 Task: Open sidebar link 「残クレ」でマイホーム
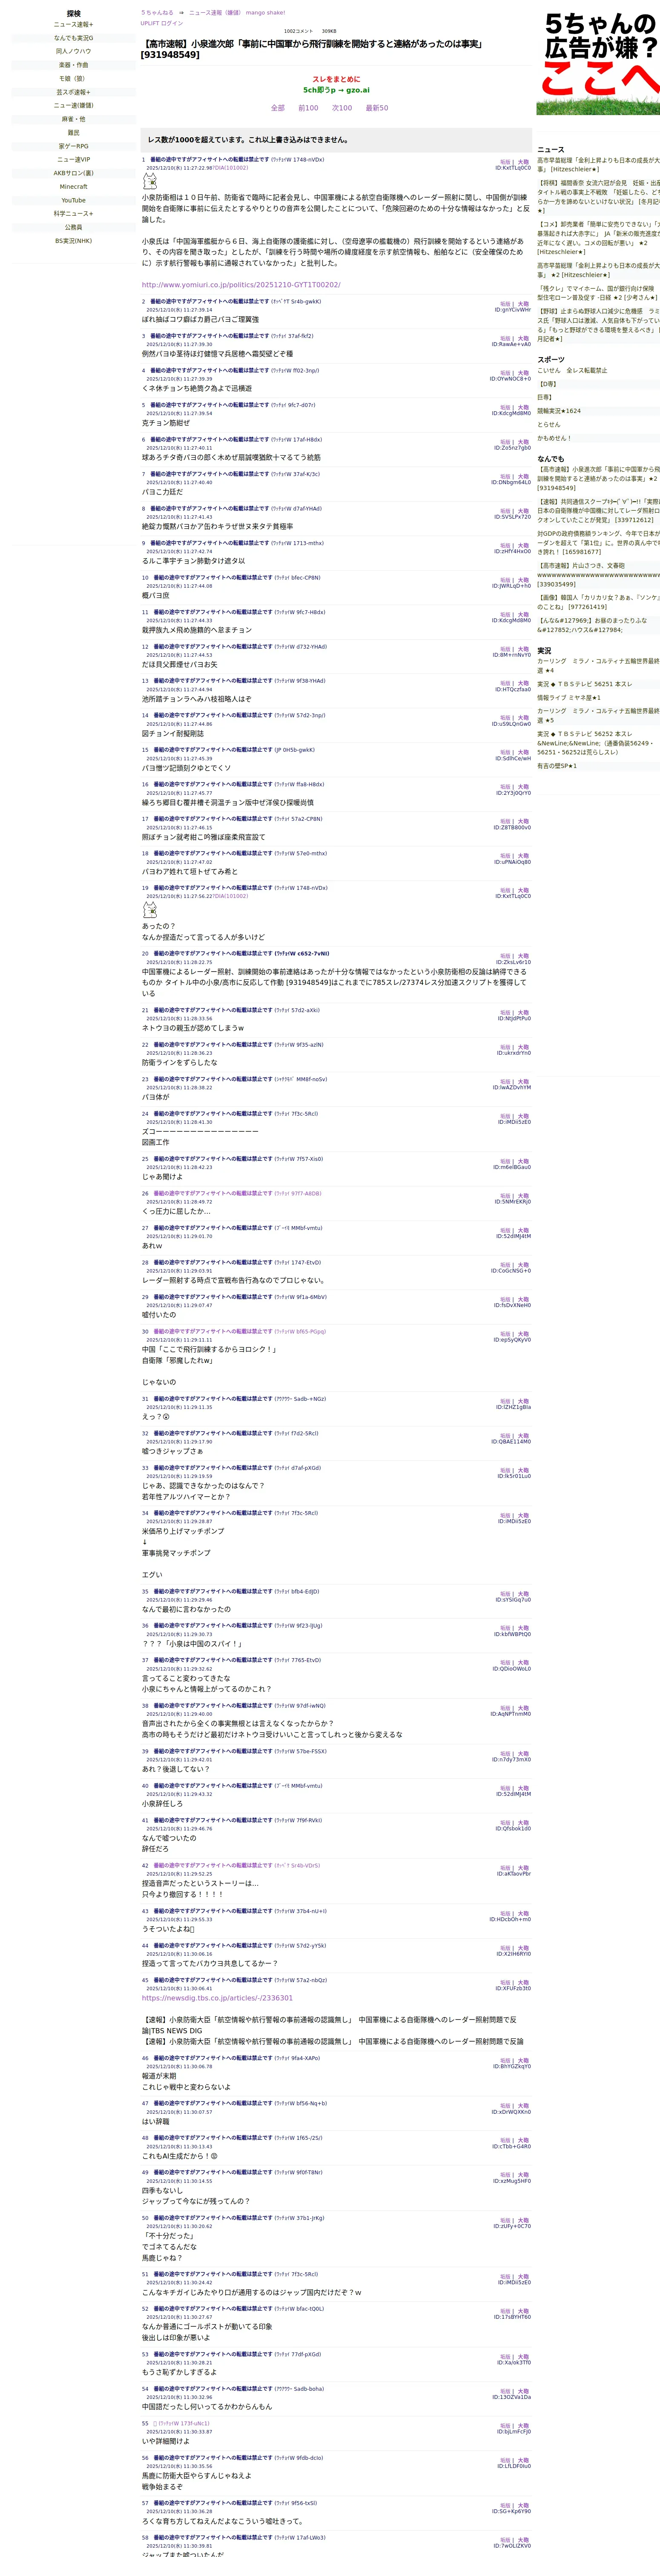tap(598, 293)
